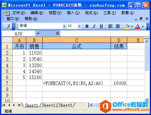Click the Excel icon in title bar
This screenshot has width=151, height=115.
(4, 5)
